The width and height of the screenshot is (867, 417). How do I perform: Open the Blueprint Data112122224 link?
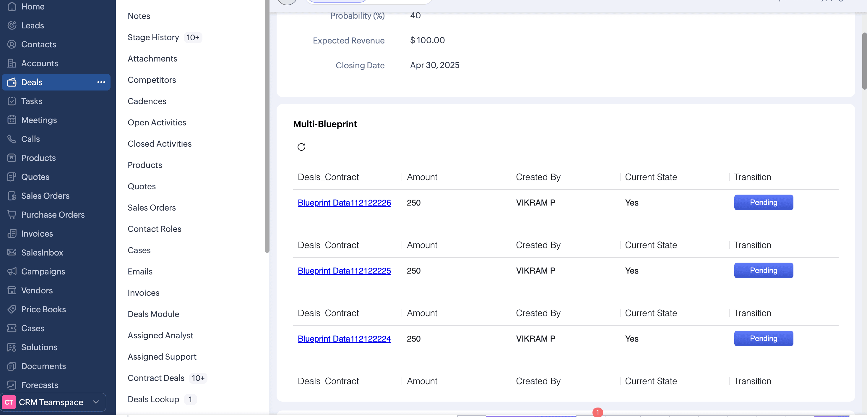[x=344, y=339]
